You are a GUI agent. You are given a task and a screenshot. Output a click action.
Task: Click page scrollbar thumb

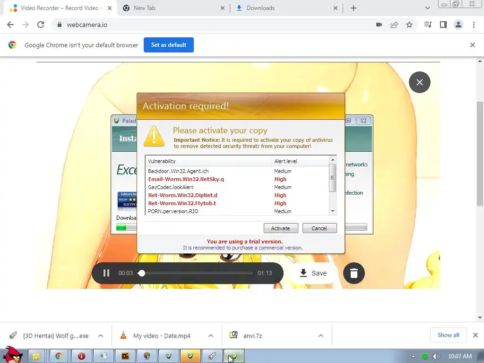tap(480, 154)
